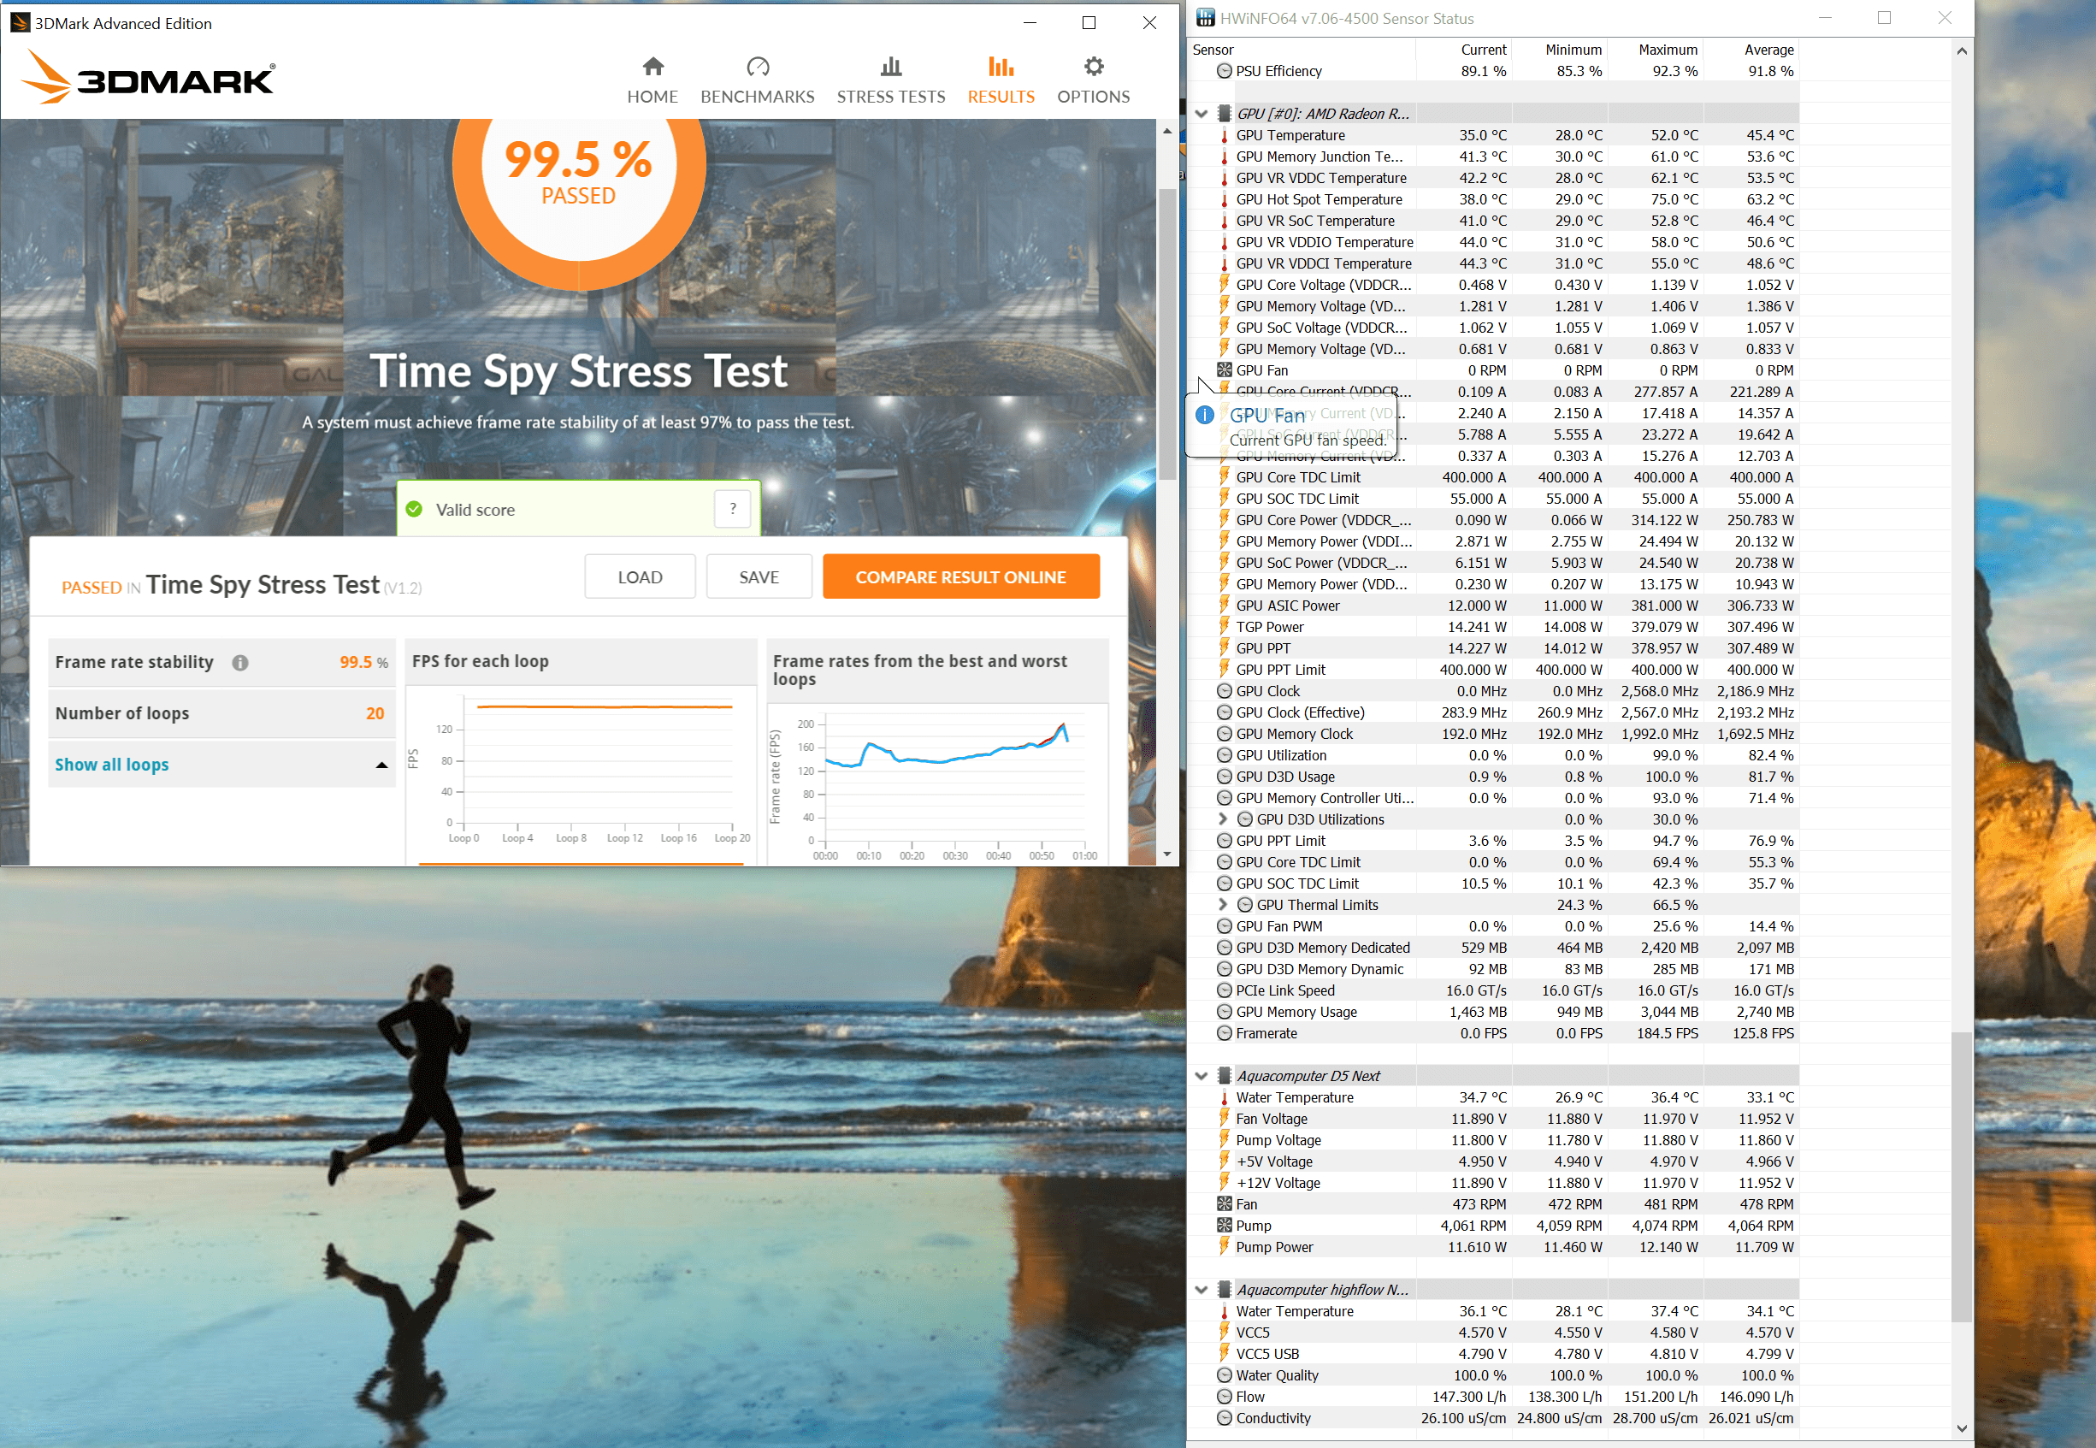Viewport: 2096px width, 1448px height.
Task: Click the Water Quality circle icon
Action: (1225, 1375)
